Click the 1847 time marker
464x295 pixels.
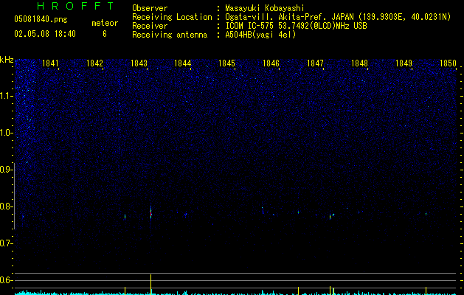315,63
